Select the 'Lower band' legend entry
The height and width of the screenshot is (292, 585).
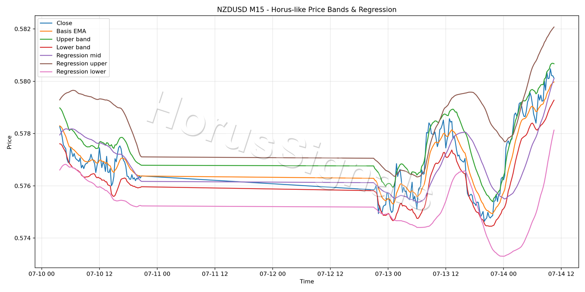coord(65,47)
